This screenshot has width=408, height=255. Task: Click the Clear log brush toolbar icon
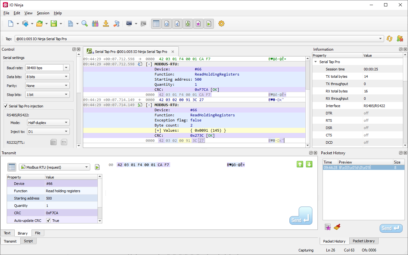pos(117,24)
